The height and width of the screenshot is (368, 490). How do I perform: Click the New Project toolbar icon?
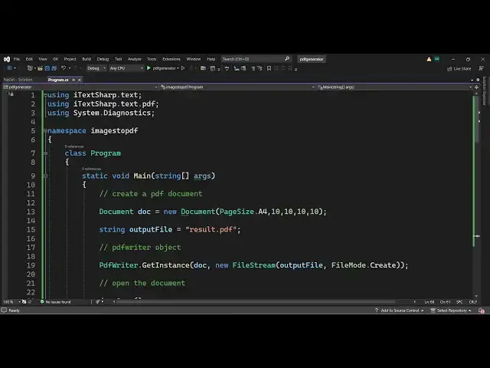pyautogui.click(x=30, y=68)
